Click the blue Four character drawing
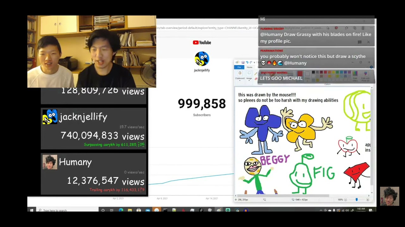Image resolution: width=405 pixels, height=227 pixels. (x=261, y=129)
